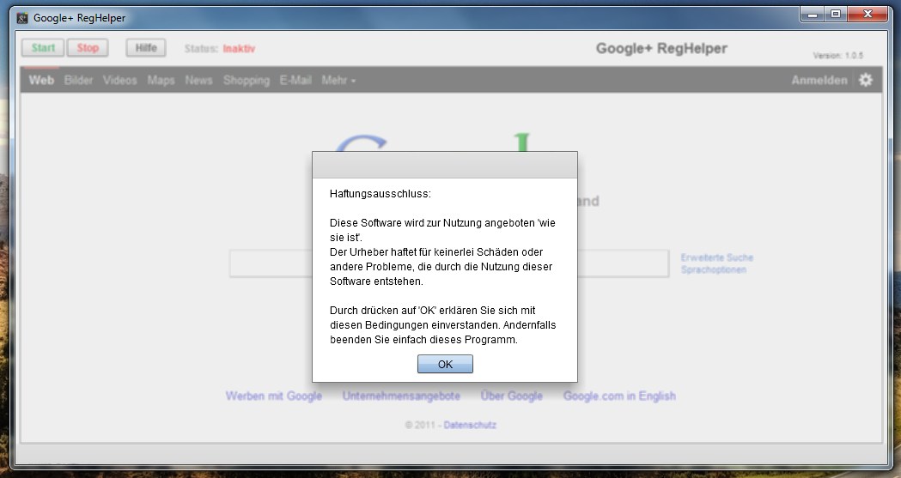Open the Unternehmensangebote link

click(x=401, y=396)
